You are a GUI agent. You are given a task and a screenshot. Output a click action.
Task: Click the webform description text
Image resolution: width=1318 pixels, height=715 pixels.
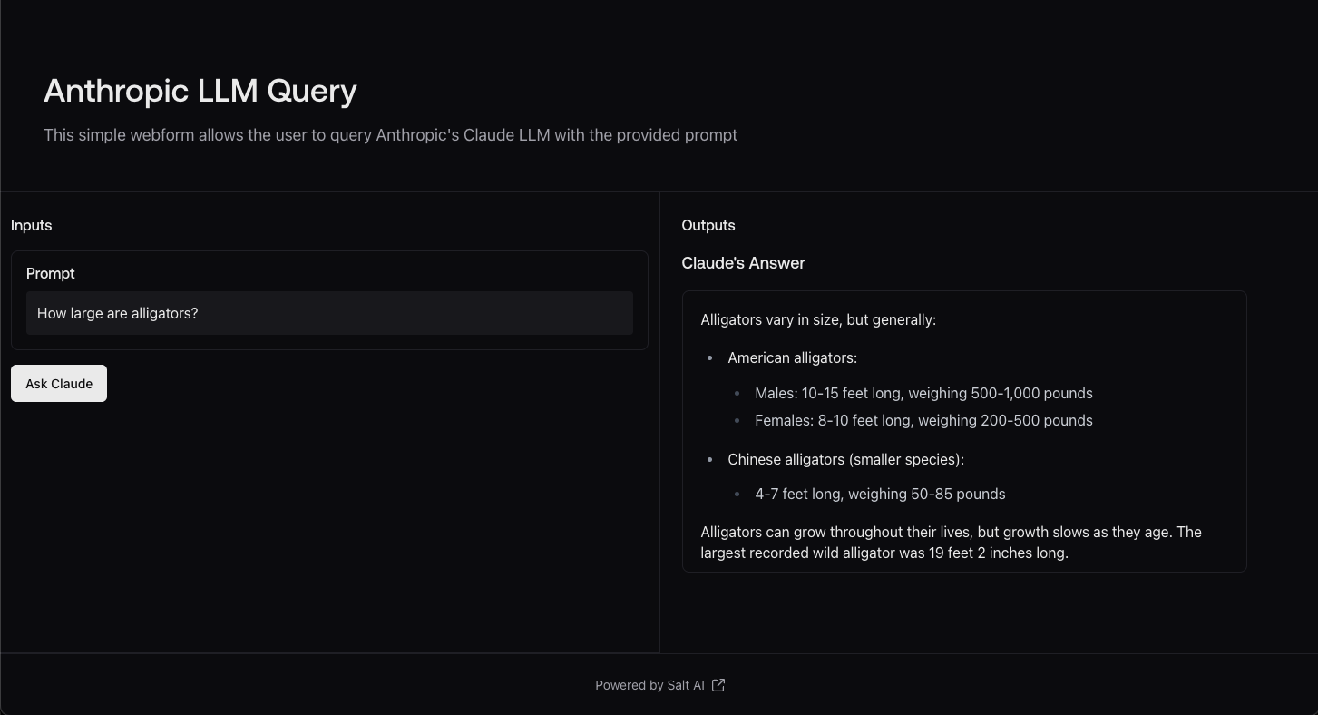point(390,134)
